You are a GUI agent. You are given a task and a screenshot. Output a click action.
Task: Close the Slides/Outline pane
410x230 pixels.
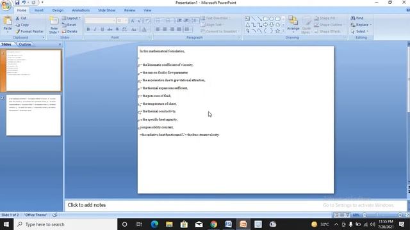(60, 44)
